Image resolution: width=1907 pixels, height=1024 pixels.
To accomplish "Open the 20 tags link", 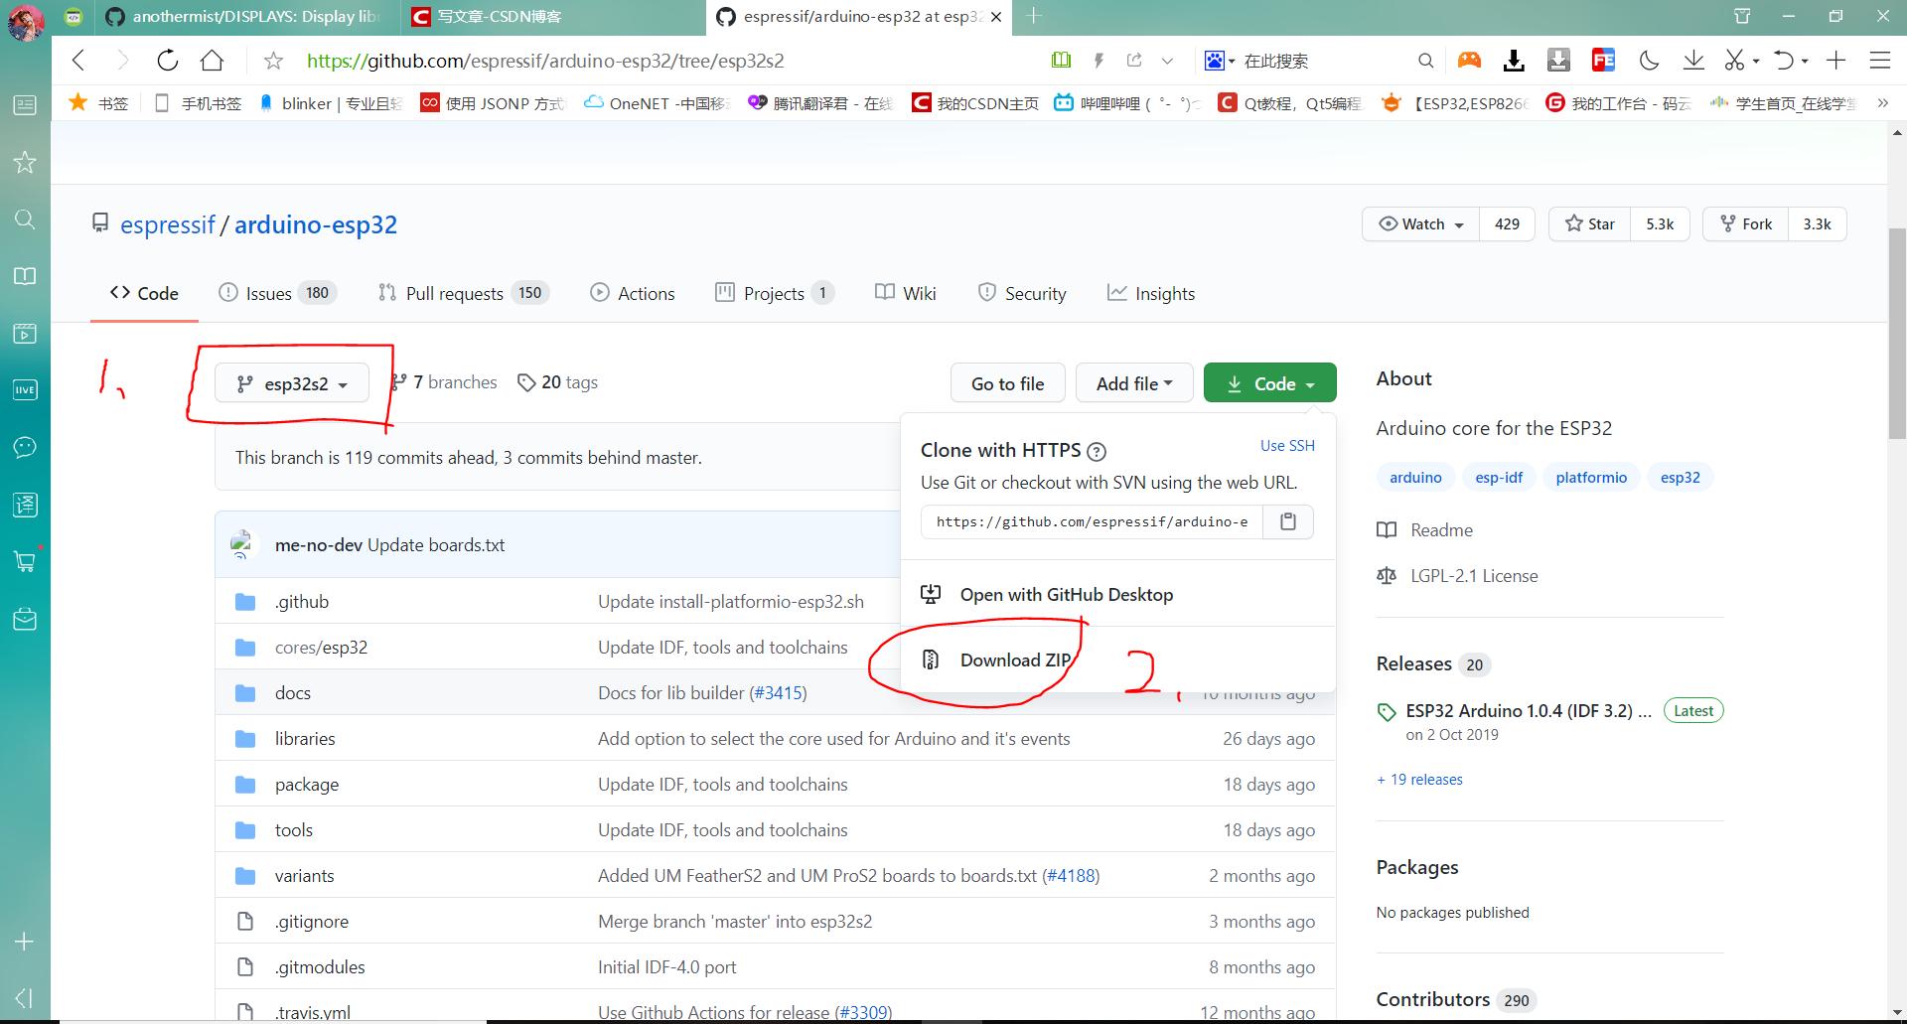I will (557, 382).
